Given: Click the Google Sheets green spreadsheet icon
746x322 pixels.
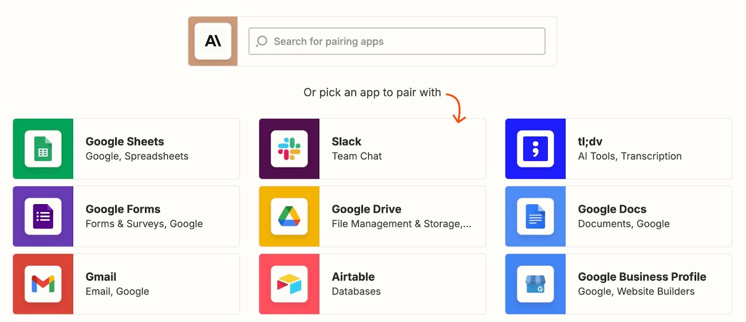Looking at the screenshot, I should (x=43, y=149).
